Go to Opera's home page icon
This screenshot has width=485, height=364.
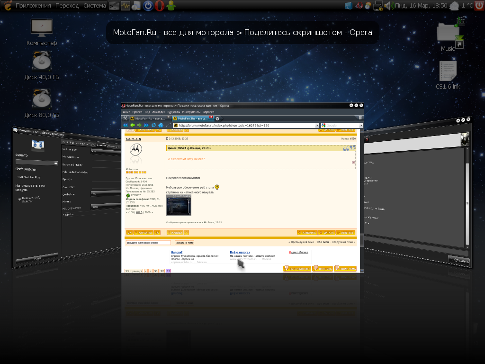pos(161,125)
